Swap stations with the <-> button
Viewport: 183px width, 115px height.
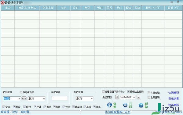(24, 98)
